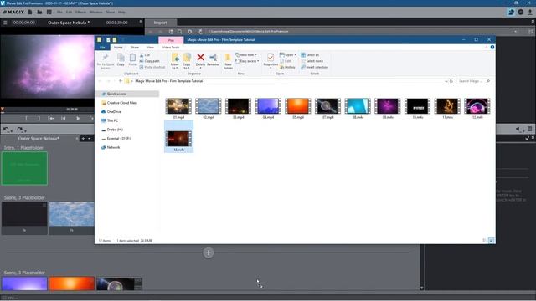Click Pin to Quick access in Explorer
This screenshot has width=536, height=301.
pyautogui.click(x=106, y=61)
